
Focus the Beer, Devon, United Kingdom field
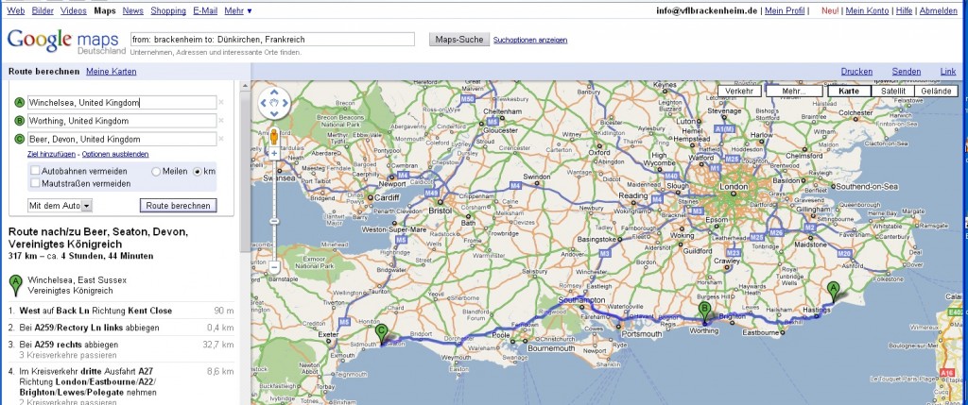[x=122, y=139]
